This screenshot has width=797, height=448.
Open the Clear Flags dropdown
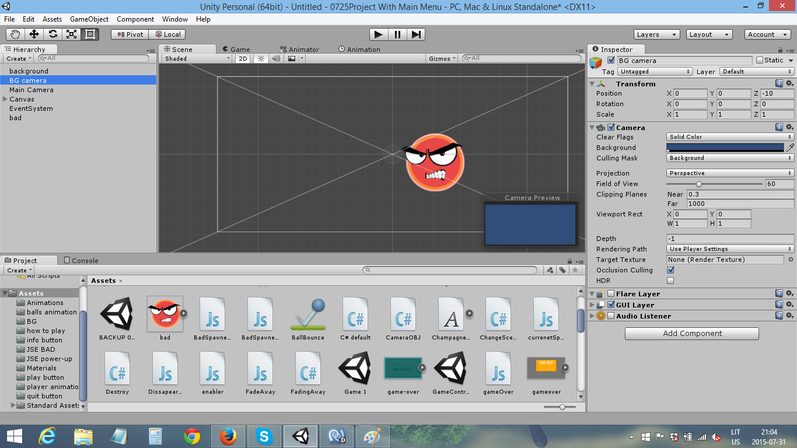click(729, 137)
